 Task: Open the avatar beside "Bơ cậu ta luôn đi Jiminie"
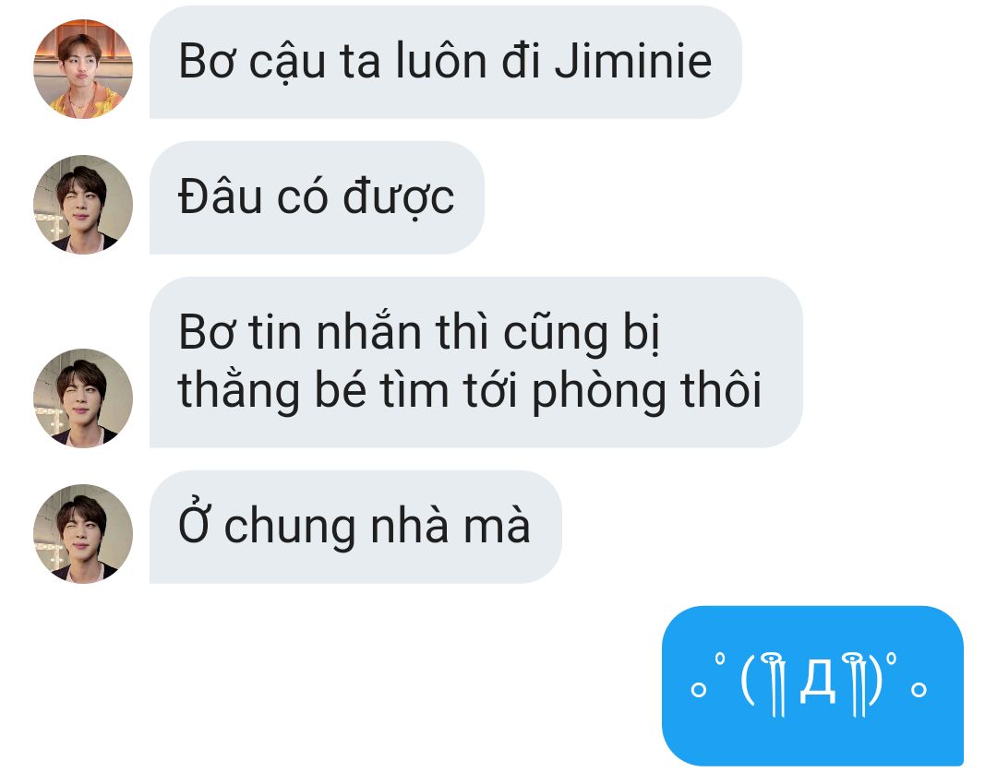(83, 68)
